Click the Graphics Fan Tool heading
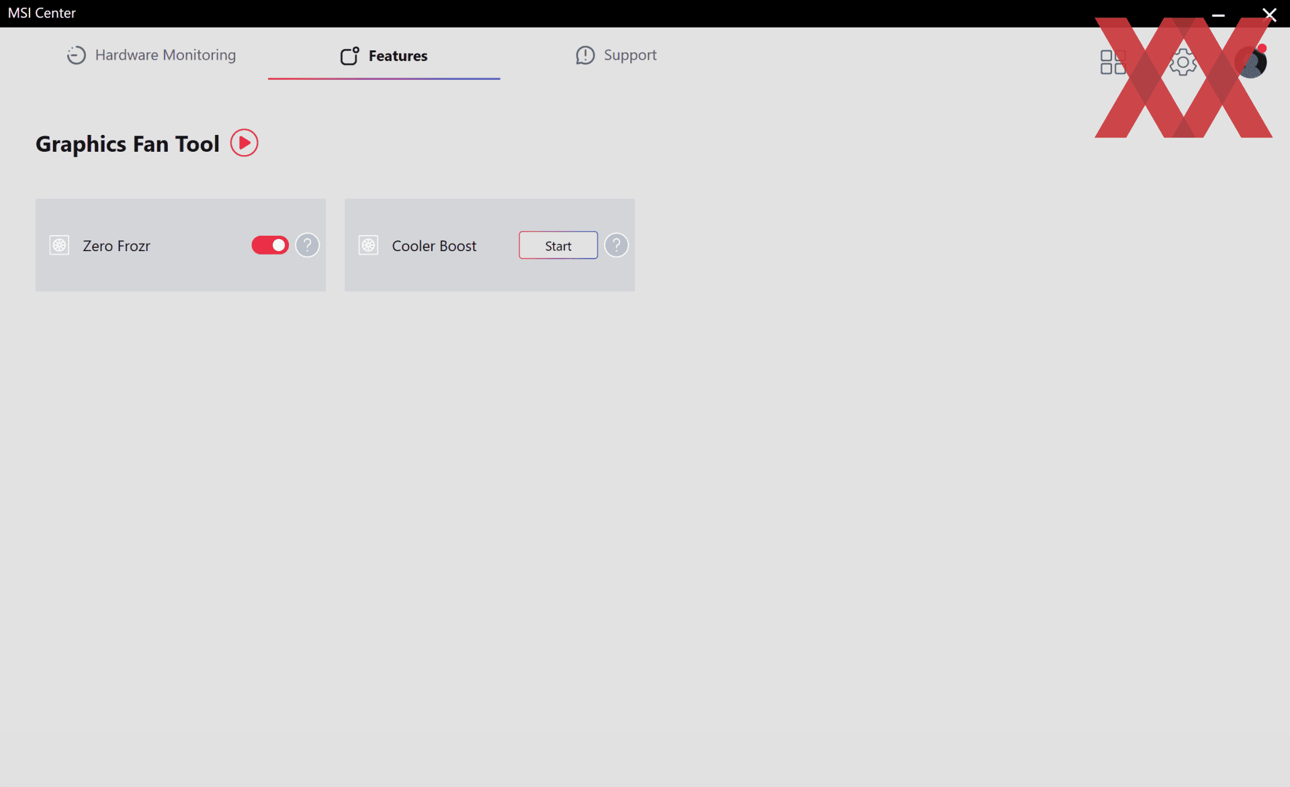The image size is (1290, 787). (128, 144)
